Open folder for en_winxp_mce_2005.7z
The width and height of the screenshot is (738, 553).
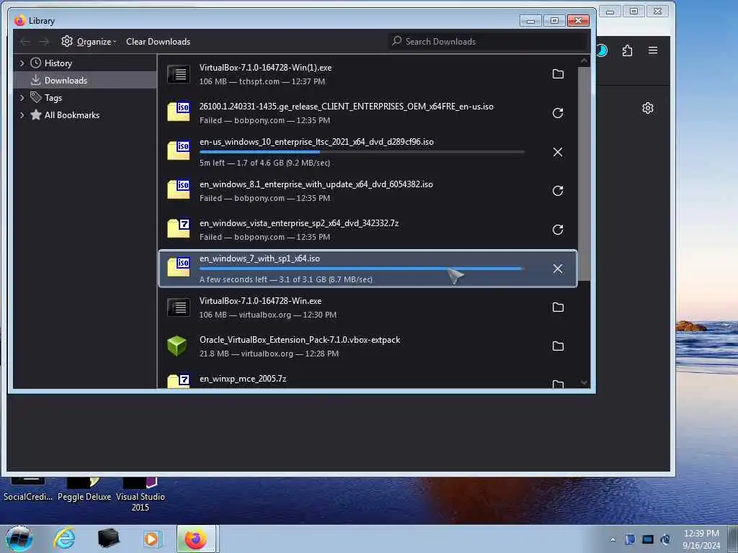[558, 384]
